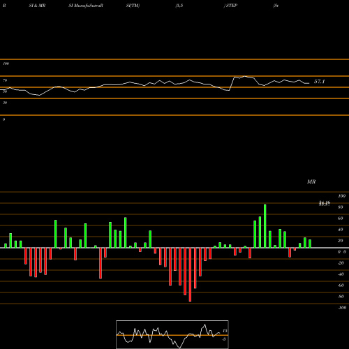Screen dimensions: 349x349
Task: Select the tallest green MR histogram bar
Action: tap(265, 226)
